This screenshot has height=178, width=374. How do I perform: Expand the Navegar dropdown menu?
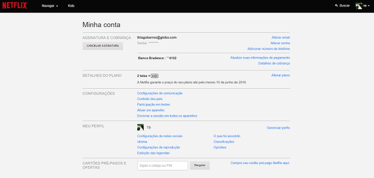pos(50,6)
